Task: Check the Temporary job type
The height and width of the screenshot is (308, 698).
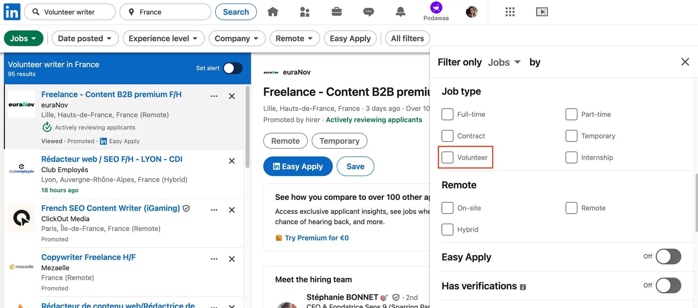Action: [571, 136]
